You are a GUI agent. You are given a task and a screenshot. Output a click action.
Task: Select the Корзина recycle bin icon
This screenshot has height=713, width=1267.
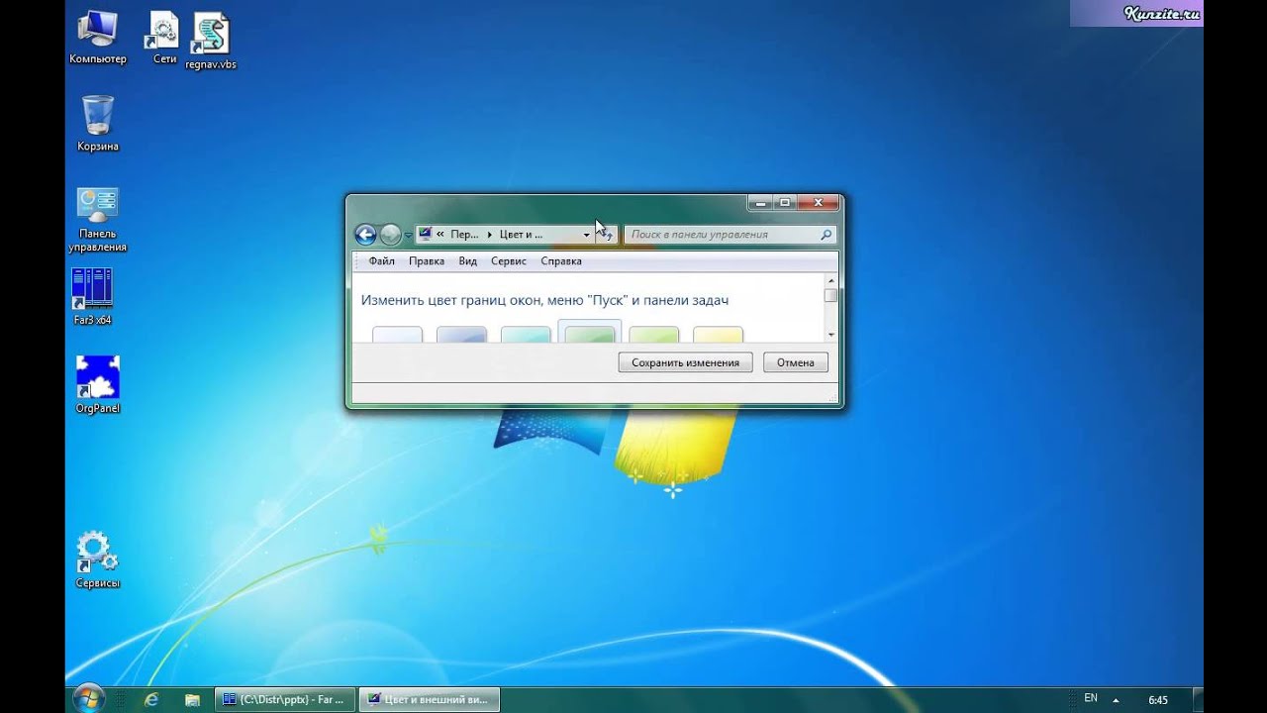(98, 124)
